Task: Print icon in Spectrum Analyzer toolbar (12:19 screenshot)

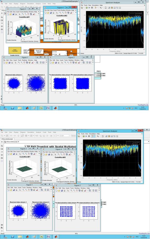Action: point(82,7)
